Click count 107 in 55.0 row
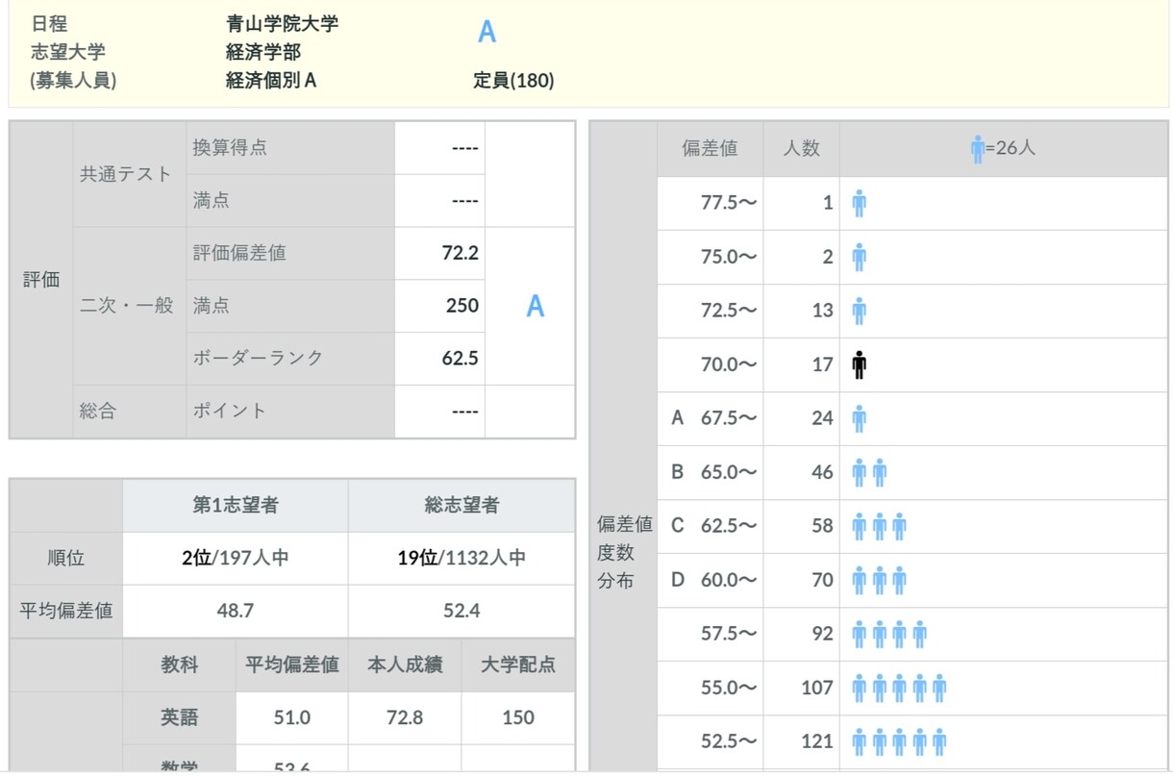 (817, 689)
